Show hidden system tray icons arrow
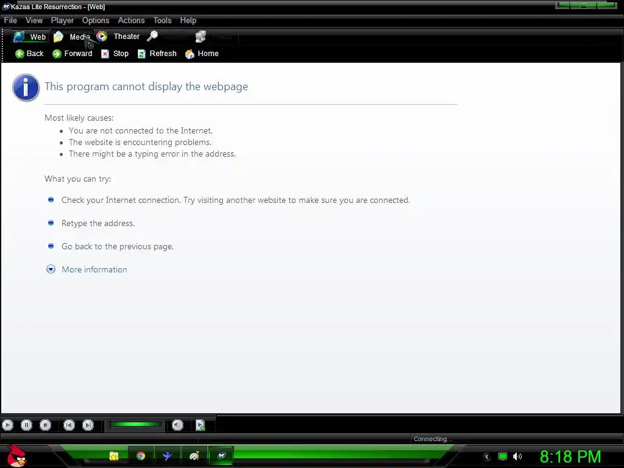This screenshot has width=624, height=468. [487, 457]
